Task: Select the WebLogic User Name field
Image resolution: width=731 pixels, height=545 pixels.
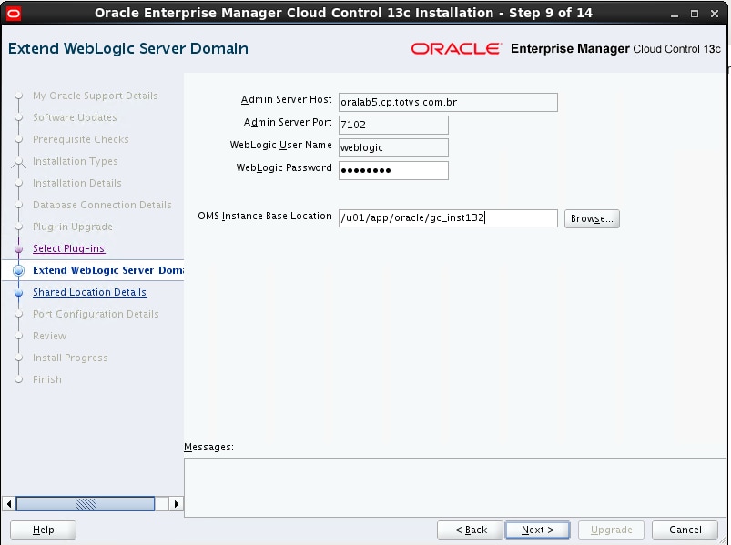Action: (x=393, y=147)
